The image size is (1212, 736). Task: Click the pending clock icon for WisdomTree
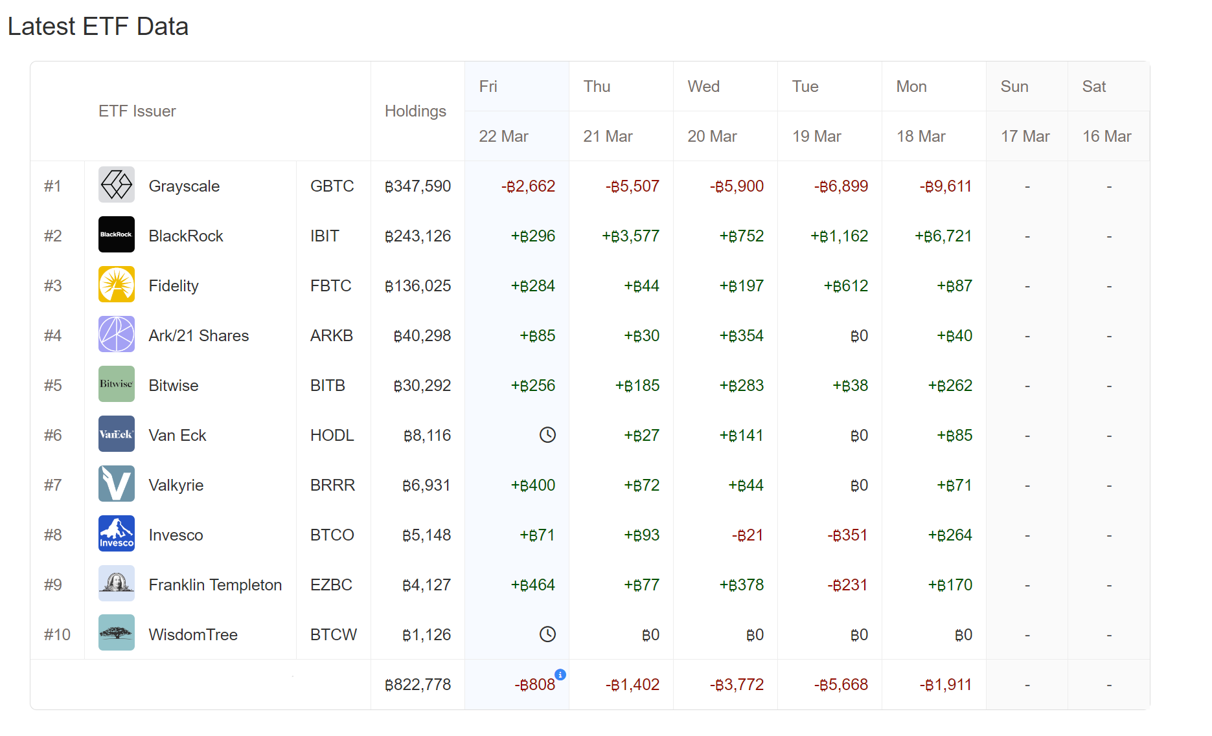coord(547,634)
